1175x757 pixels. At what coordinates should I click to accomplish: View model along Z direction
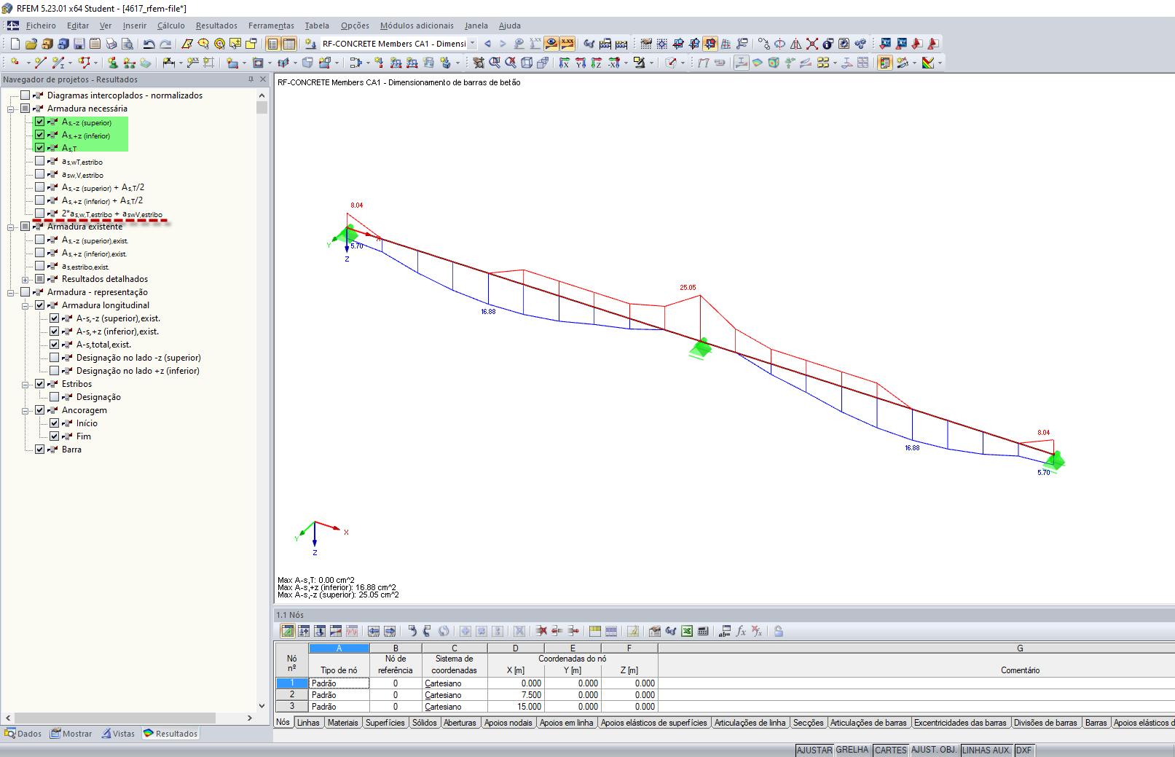click(x=597, y=63)
